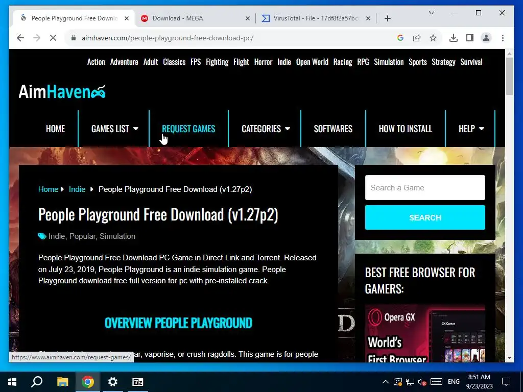Open the Strategy genre link
The height and width of the screenshot is (392, 523).
[x=443, y=62]
